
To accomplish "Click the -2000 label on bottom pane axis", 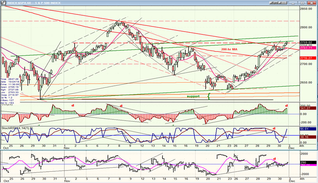I will [x=304, y=174].
